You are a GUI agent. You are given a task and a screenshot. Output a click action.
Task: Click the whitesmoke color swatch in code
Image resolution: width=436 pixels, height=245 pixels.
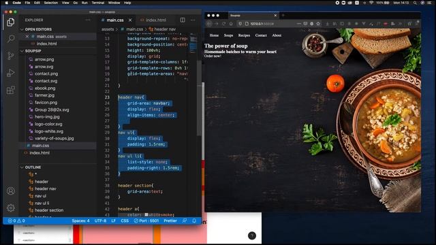click(146, 215)
